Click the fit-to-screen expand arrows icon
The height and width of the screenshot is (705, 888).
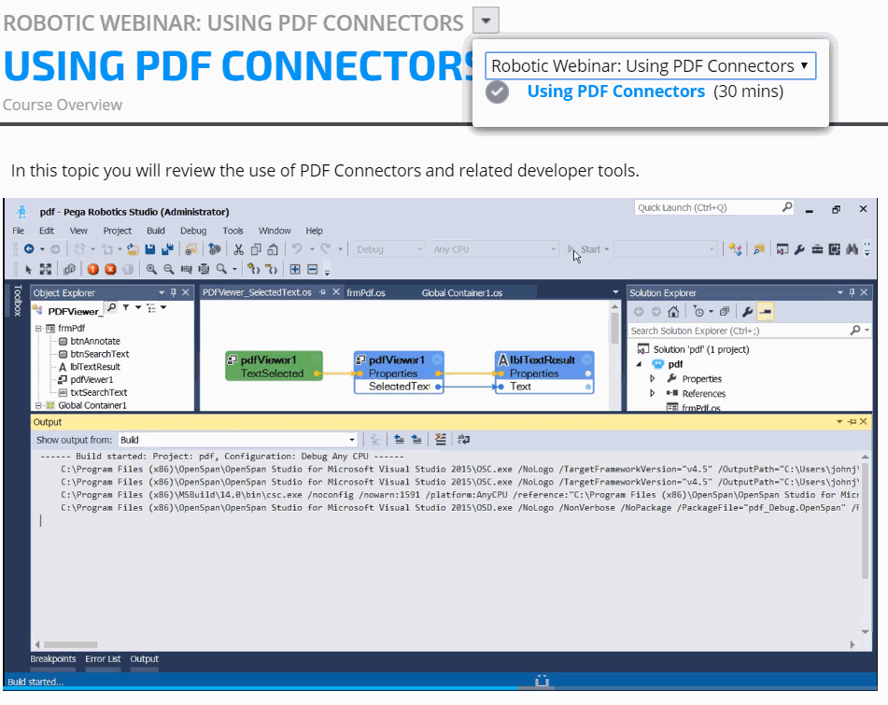coord(46,270)
